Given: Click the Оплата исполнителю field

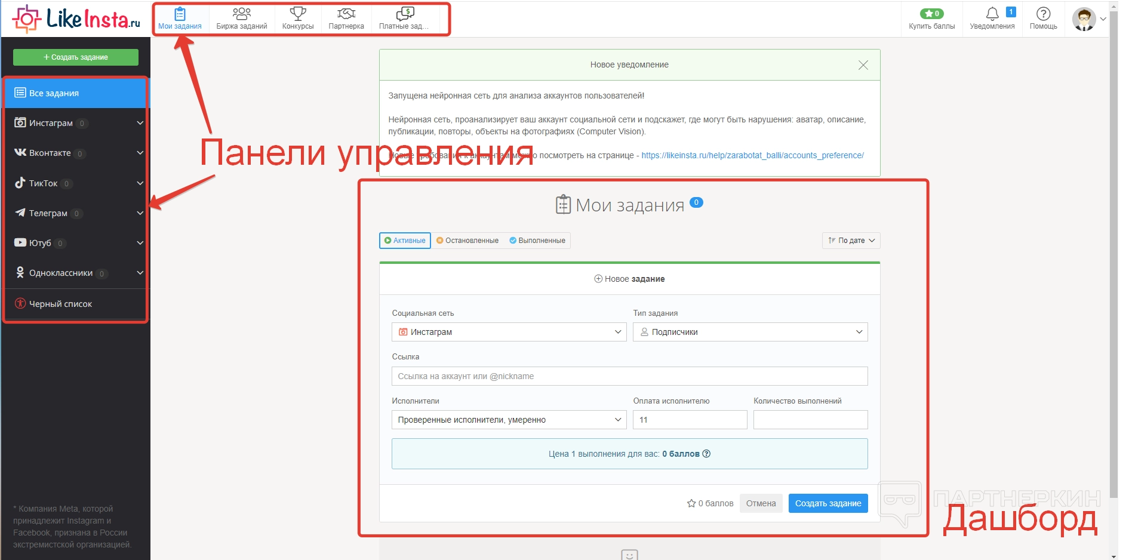Looking at the screenshot, I should [x=690, y=420].
